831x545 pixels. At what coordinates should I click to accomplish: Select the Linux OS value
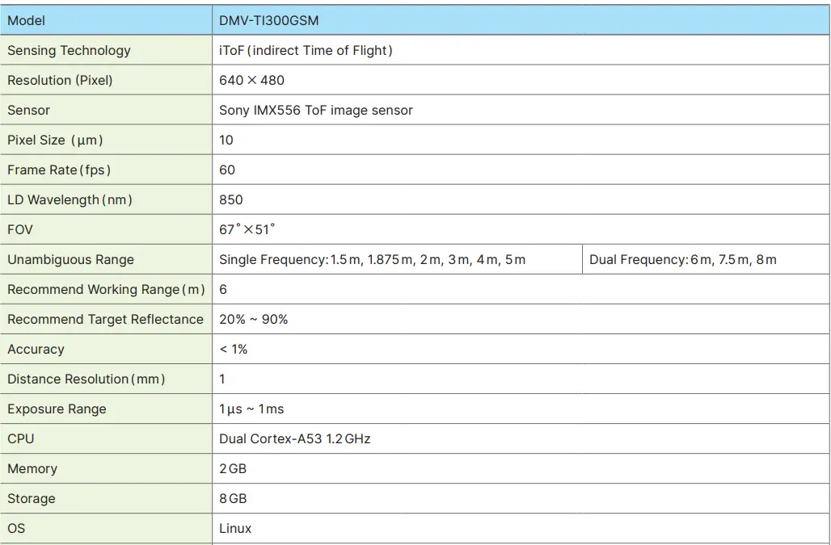tap(235, 528)
